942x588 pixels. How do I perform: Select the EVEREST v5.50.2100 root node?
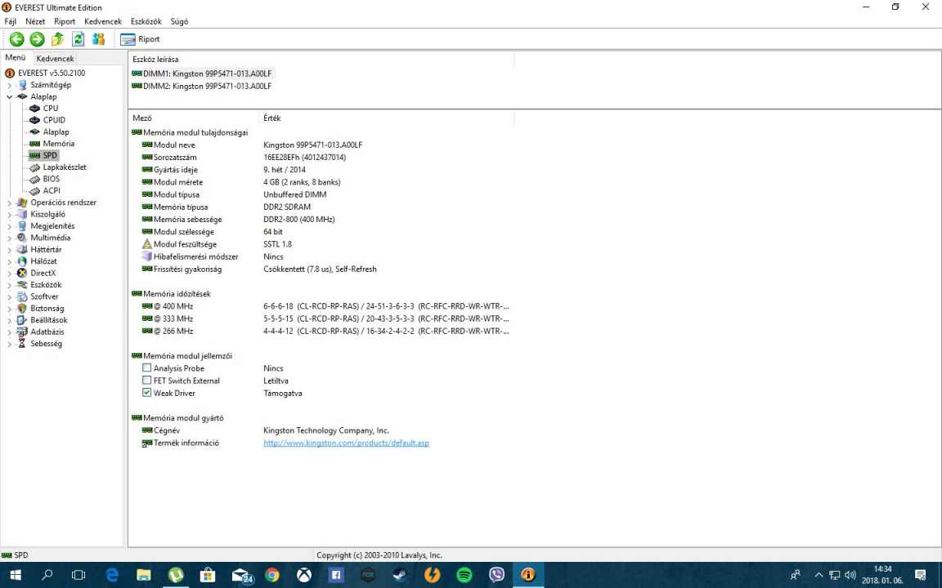[52, 73]
